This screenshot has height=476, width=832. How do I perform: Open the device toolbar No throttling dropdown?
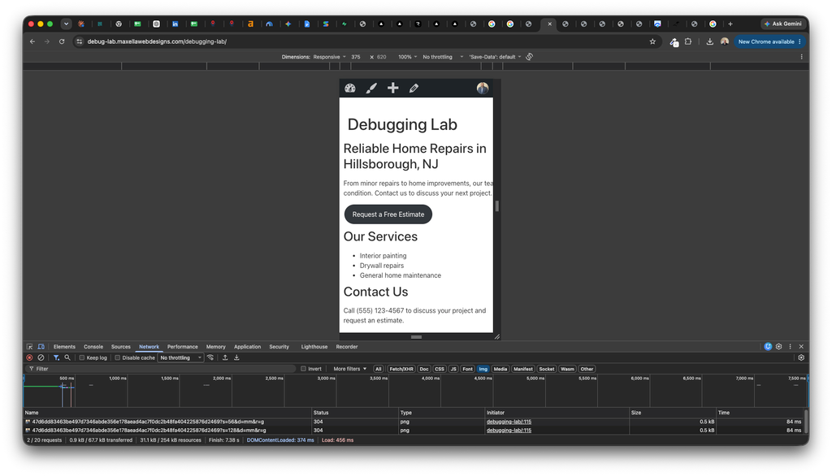tap(443, 57)
